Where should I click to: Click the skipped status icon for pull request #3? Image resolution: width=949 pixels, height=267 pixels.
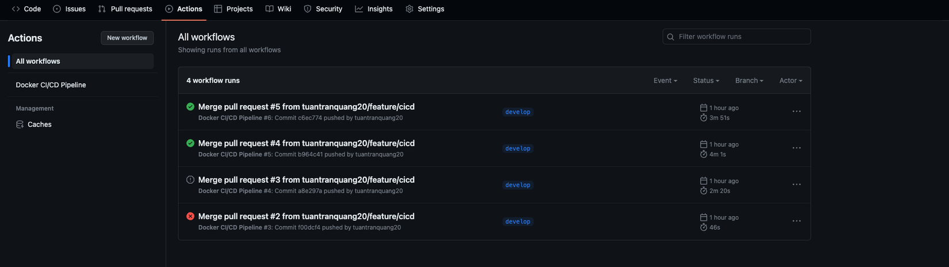[x=190, y=180]
